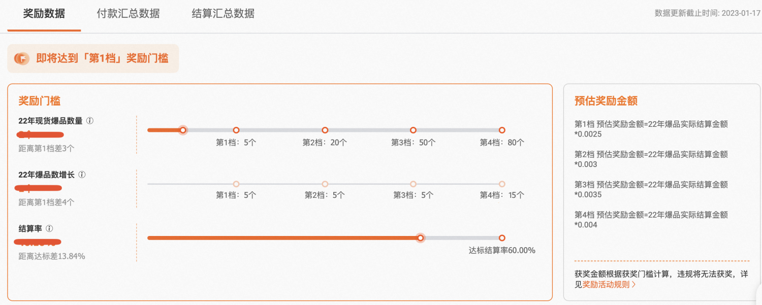762x305 pixels.
Task: Click 第3档 50个 marker on progress bar
Action: tap(413, 130)
